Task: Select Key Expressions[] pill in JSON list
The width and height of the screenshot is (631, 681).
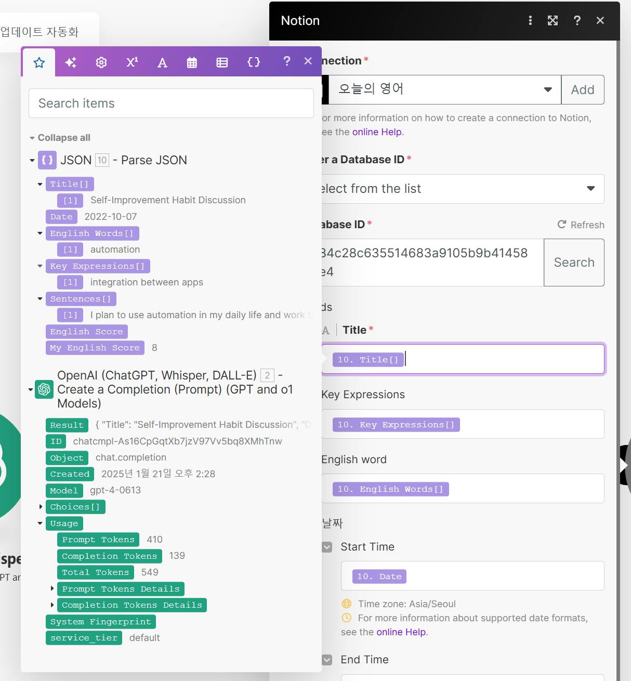Action: click(x=98, y=266)
